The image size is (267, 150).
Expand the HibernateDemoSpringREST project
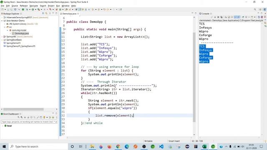(x=2, y=17)
